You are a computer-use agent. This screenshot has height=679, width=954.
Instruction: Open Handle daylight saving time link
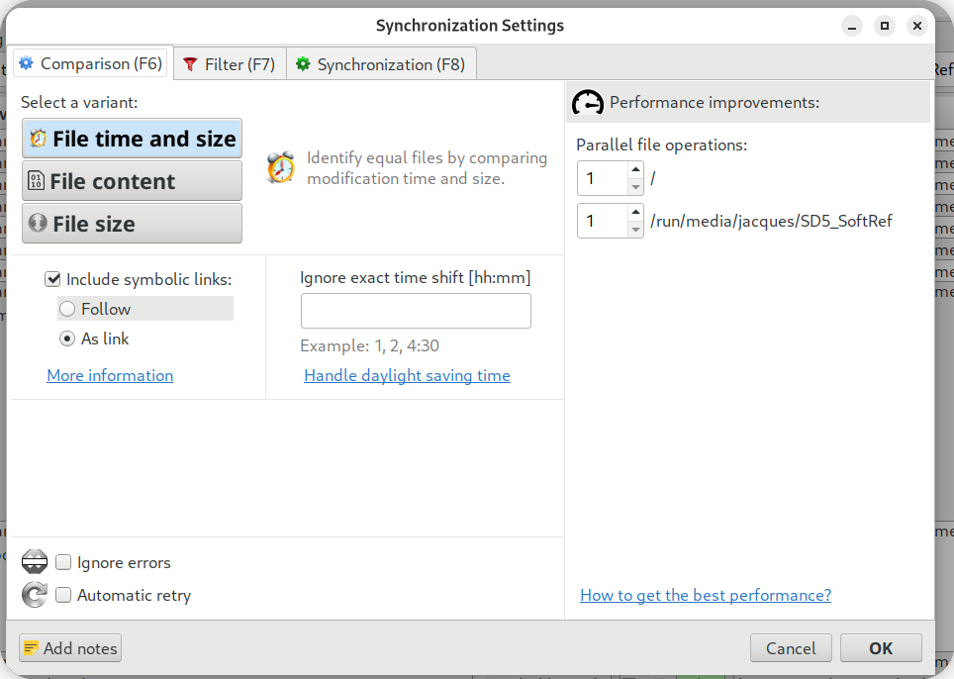pos(407,375)
